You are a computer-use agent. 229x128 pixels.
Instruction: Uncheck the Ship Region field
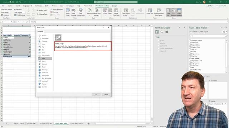coord(190,58)
